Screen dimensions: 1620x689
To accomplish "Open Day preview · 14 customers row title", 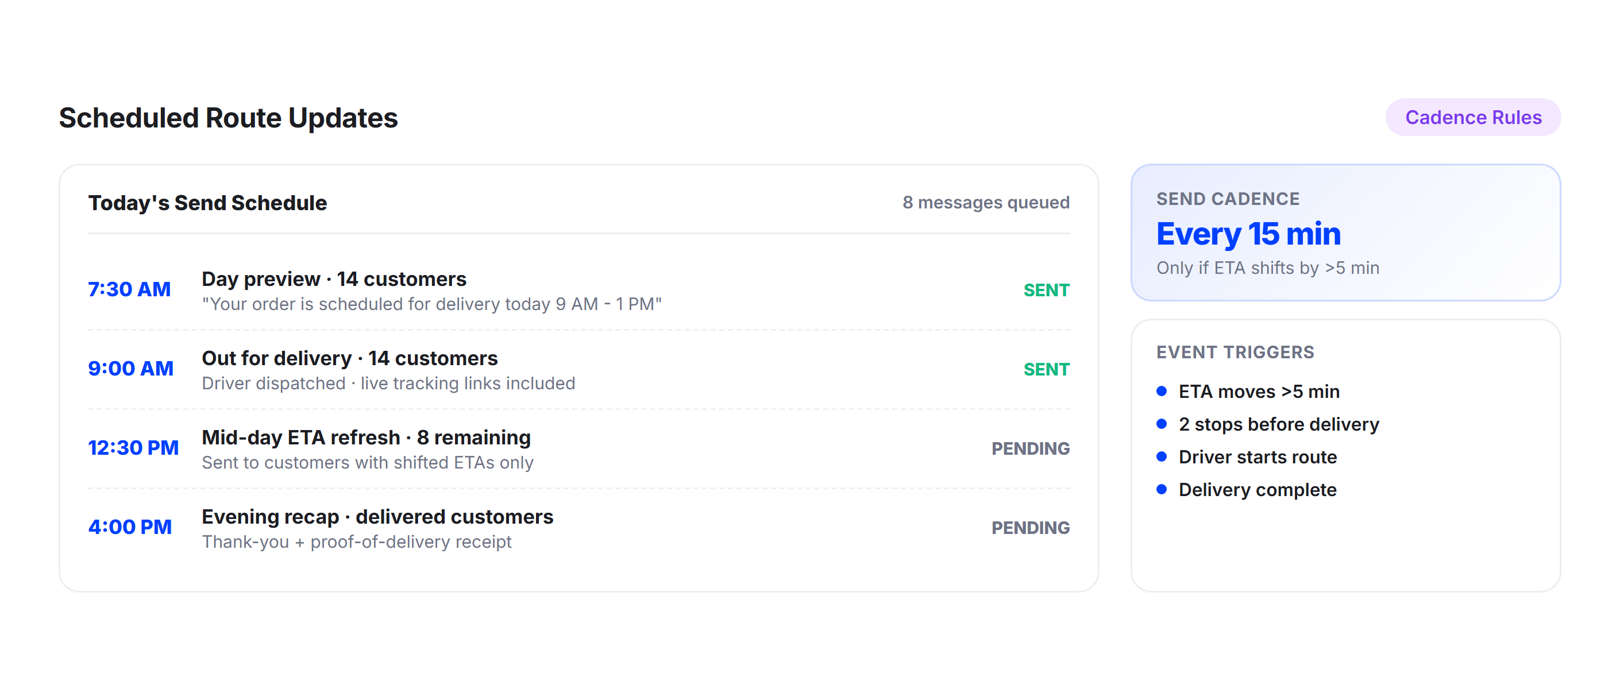I will click(334, 279).
